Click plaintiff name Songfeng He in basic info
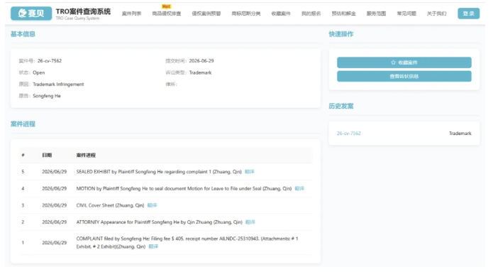Image resolution: width=498 pixels, height=272 pixels. [47, 96]
